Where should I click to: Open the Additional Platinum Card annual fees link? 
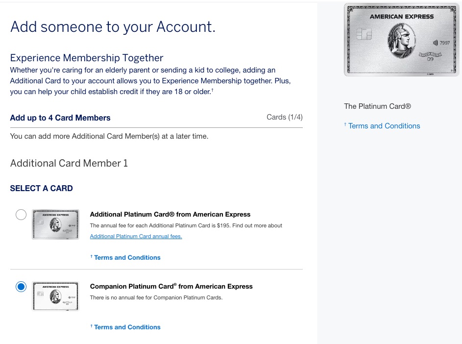point(136,236)
